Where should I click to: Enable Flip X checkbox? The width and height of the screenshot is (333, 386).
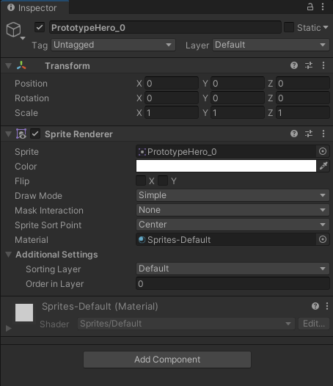tap(141, 181)
